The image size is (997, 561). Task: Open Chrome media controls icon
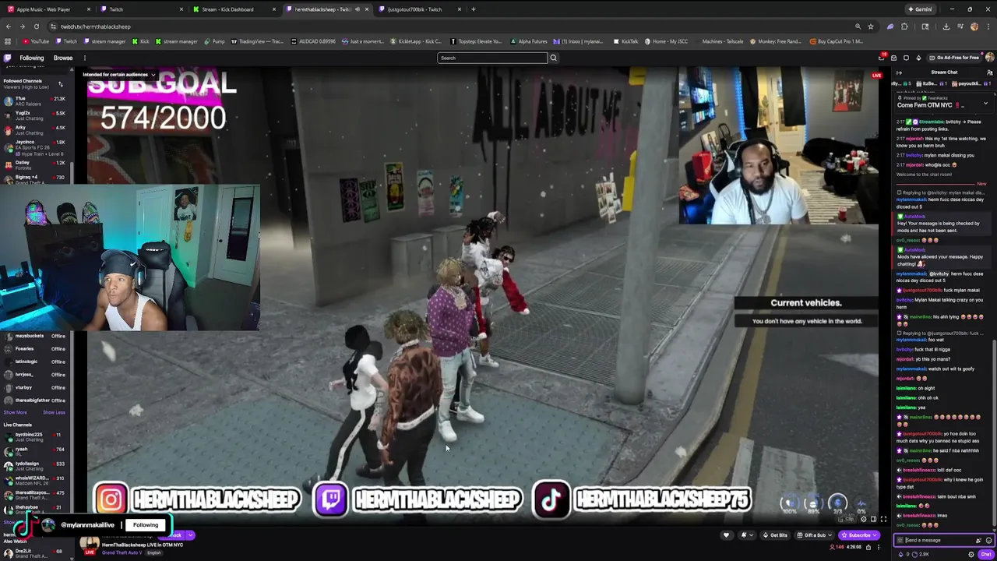click(960, 26)
